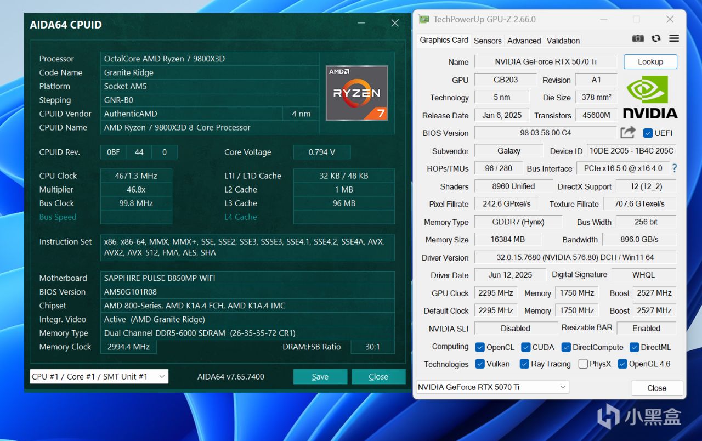Switch to the Sensors tab
The height and width of the screenshot is (441, 702).
tap(488, 41)
